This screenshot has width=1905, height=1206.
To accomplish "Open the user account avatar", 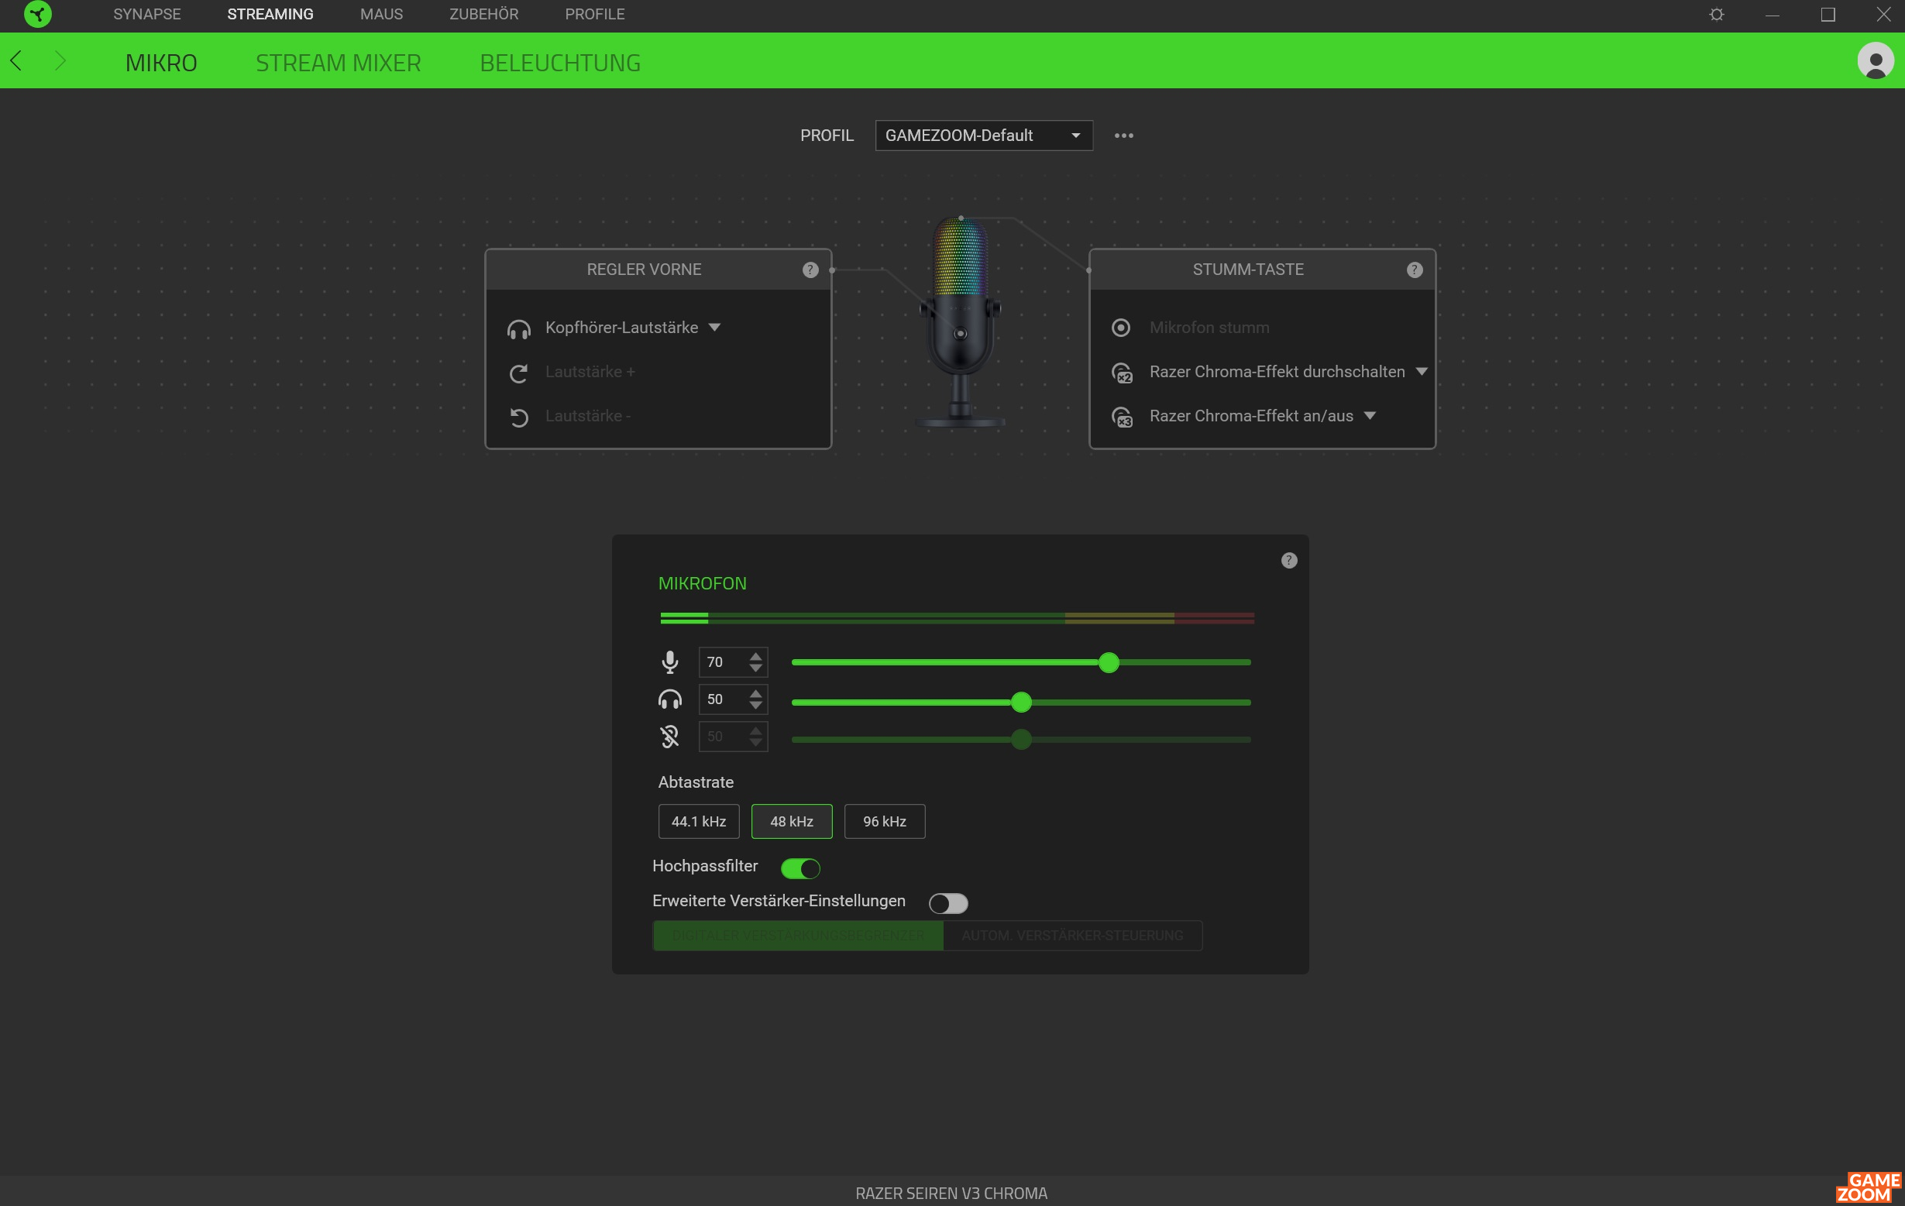I will (1875, 61).
